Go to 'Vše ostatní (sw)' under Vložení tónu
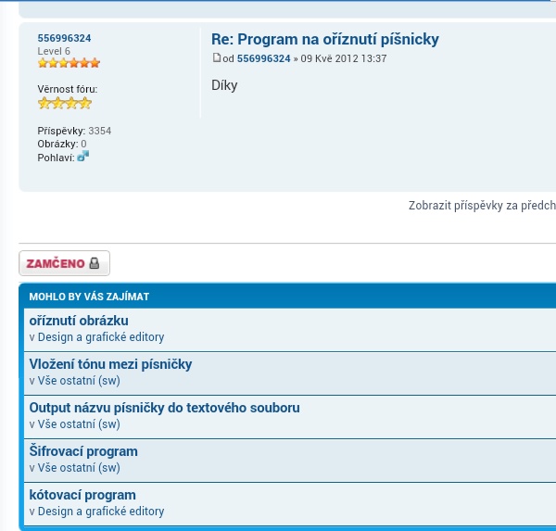556x531 pixels. tap(79, 381)
